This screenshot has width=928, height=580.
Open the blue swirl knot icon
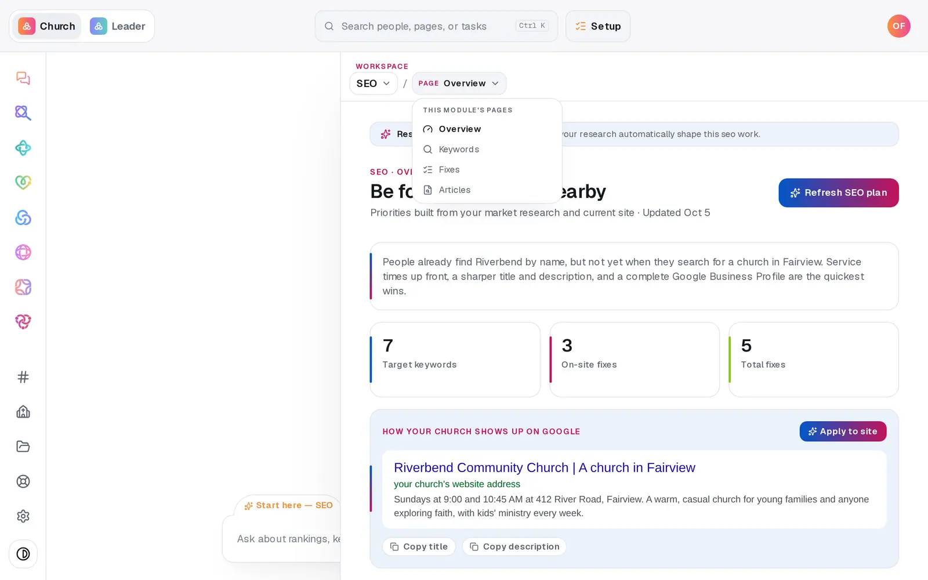click(23, 217)
